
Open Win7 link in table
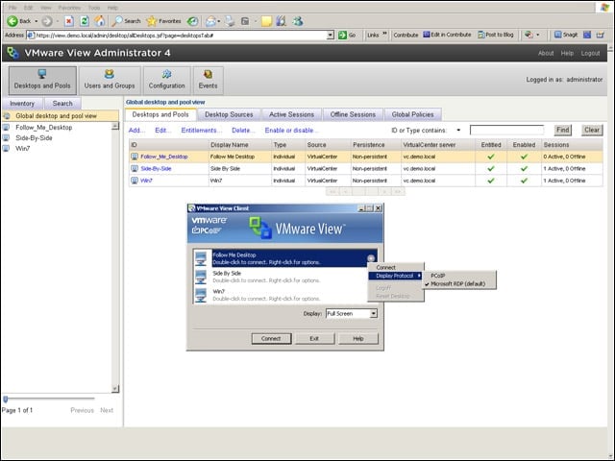(146, 181)
